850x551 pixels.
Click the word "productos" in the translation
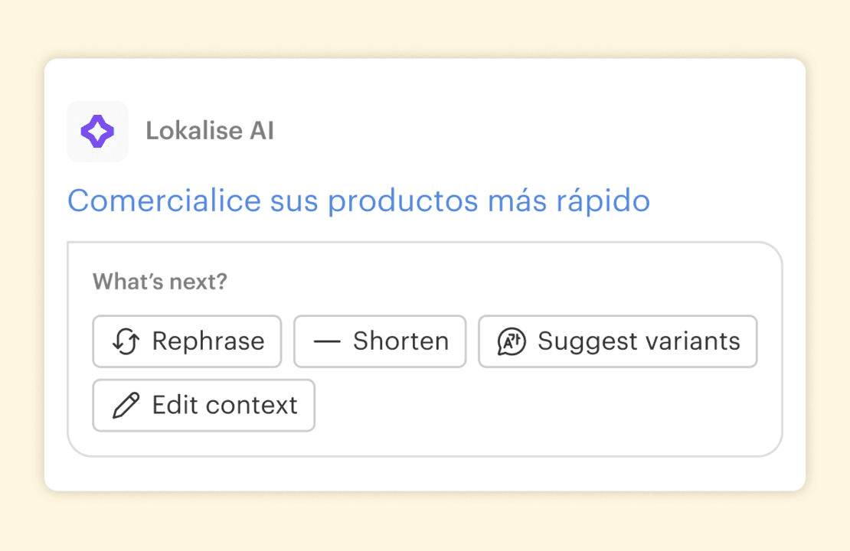pos(404,201)
